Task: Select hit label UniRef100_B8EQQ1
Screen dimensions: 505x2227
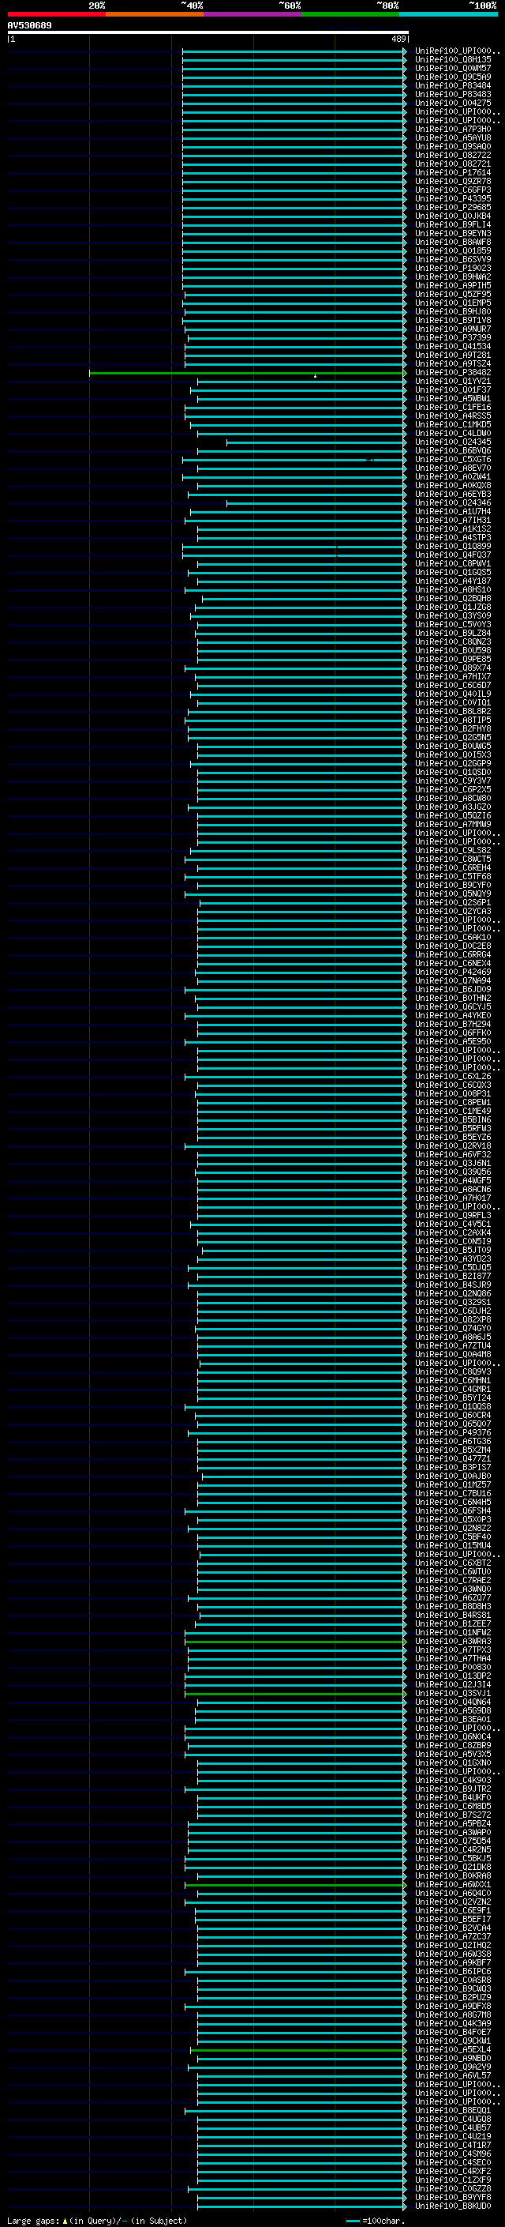Action: 452,2110
